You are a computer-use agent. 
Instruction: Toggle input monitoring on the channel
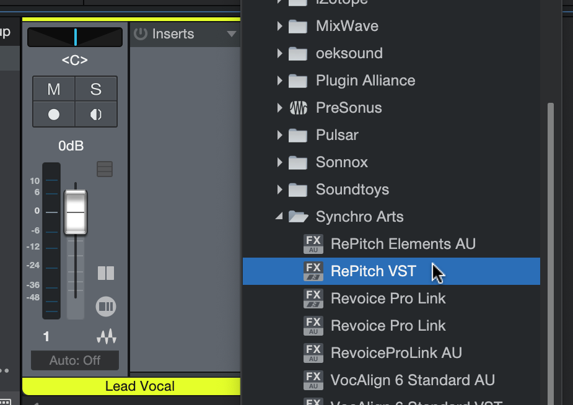pyautogui.click(x=95, y=115)
